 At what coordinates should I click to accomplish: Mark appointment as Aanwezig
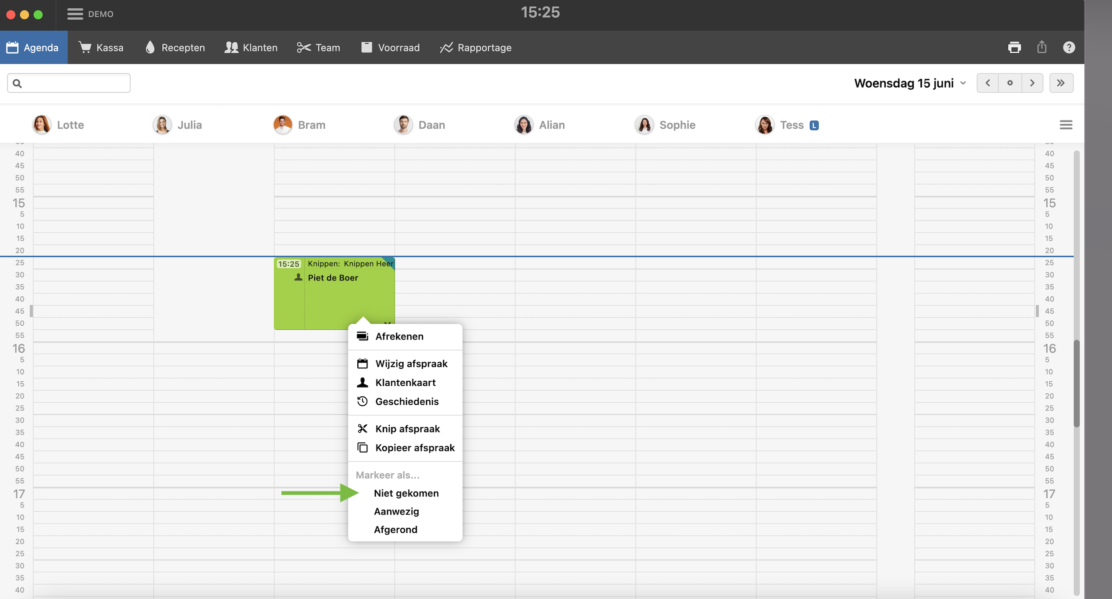point(396,511)
